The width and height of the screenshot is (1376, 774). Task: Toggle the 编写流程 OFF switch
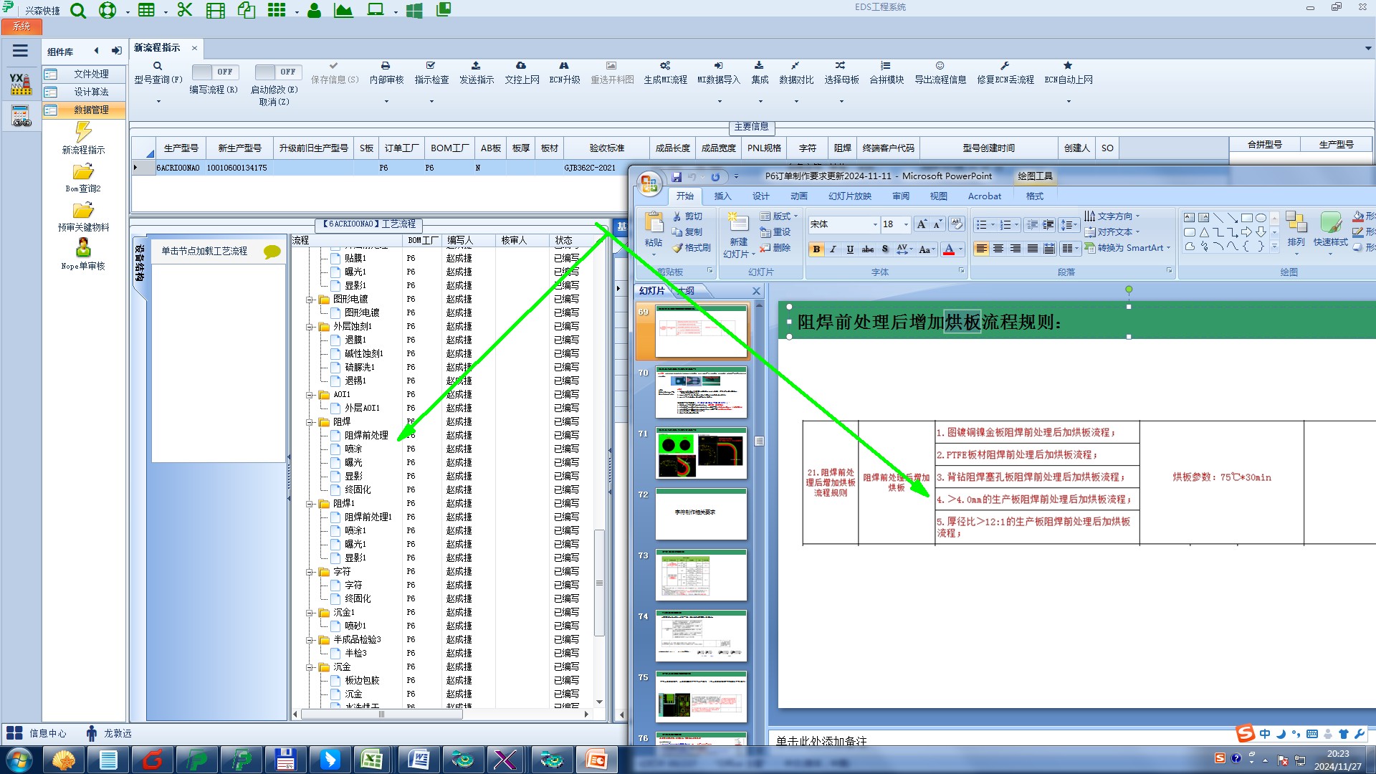tap(214, 72)
